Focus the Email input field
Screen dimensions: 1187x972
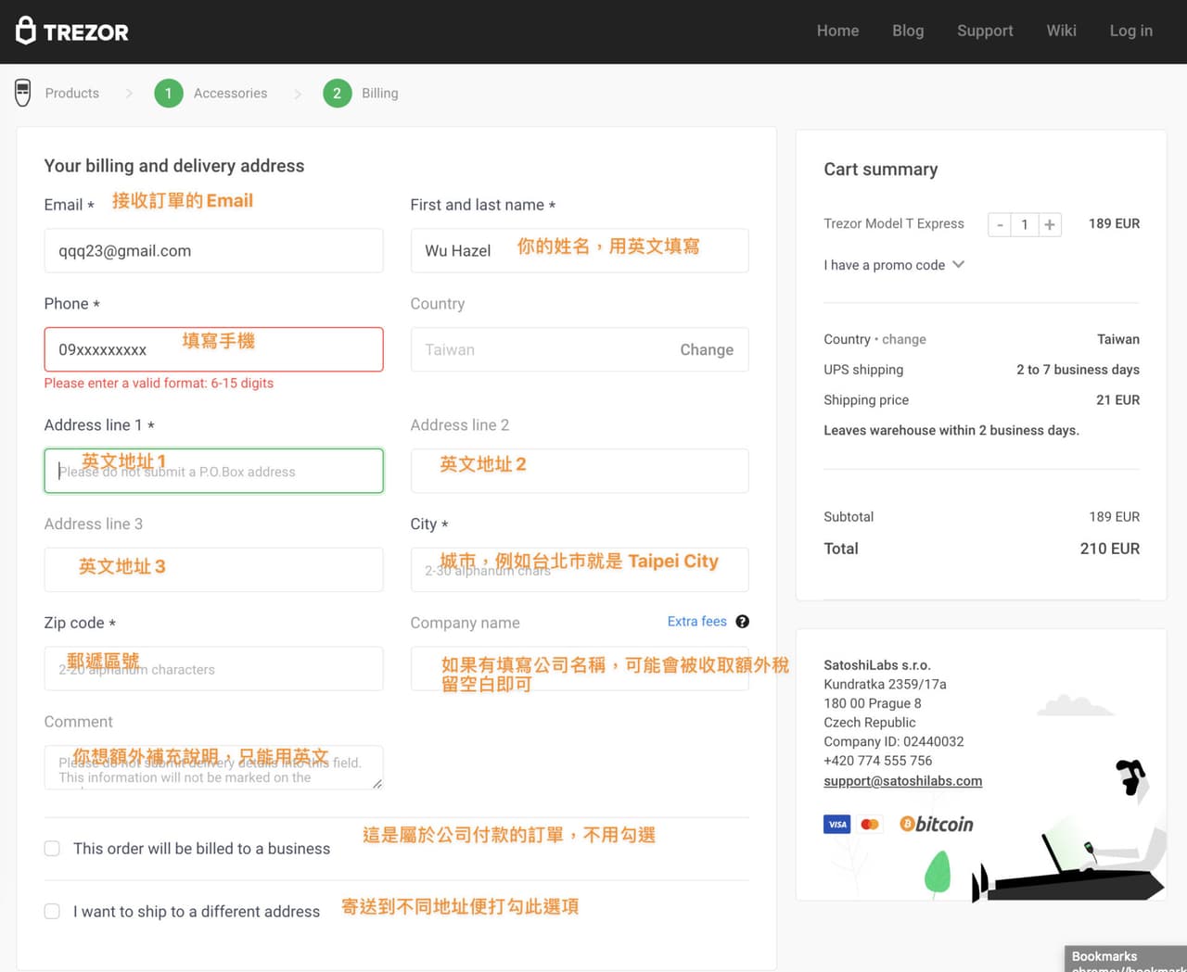coord(213,250)
